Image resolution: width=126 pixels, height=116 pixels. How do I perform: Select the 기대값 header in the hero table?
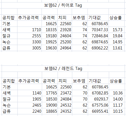pyautogui.click(x=98, y=17)
